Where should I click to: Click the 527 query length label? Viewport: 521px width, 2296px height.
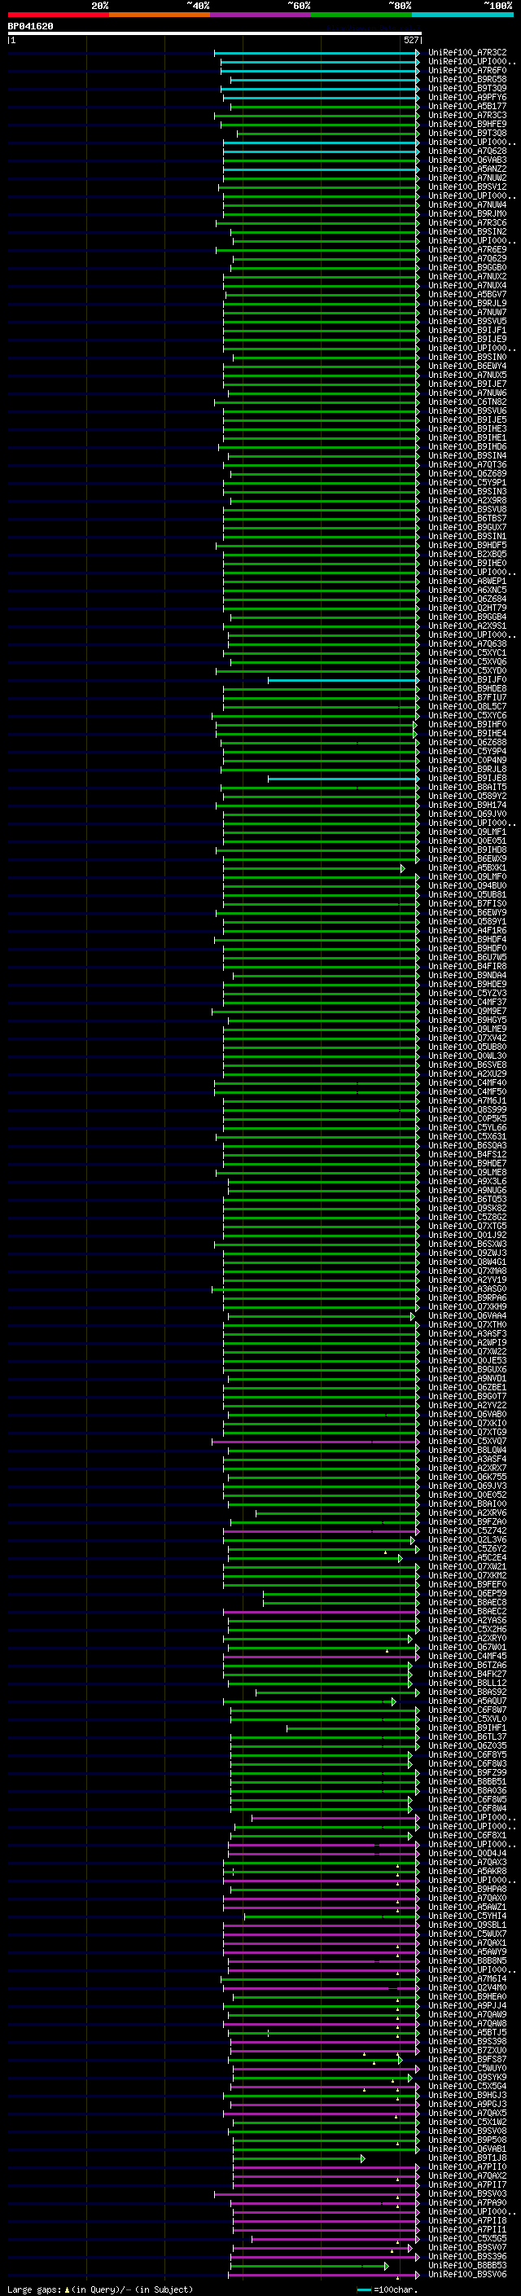410,40
